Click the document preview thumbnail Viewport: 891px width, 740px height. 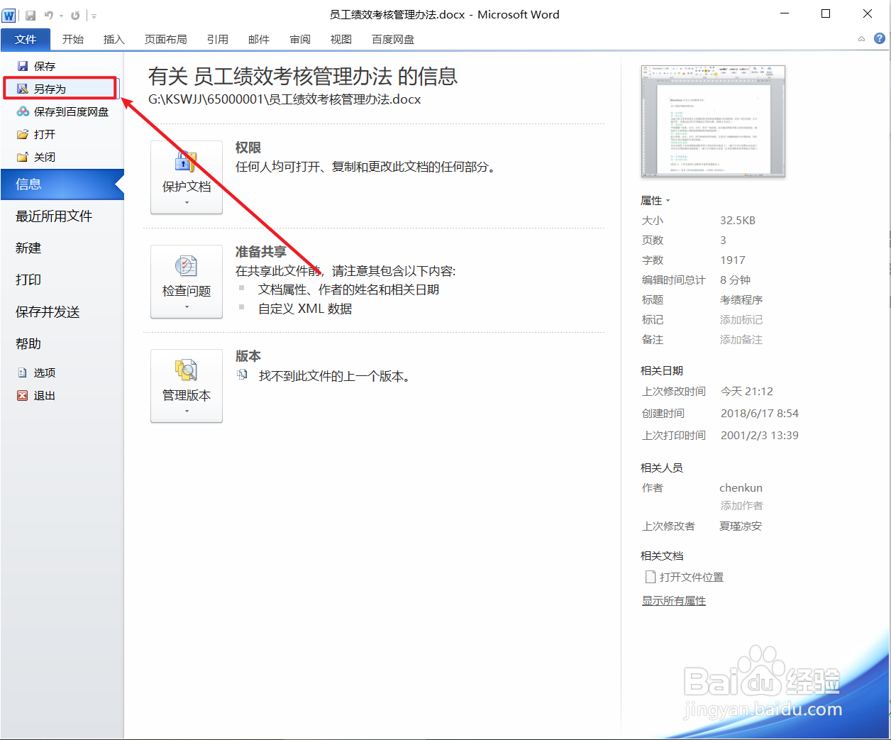pos(713,121)
